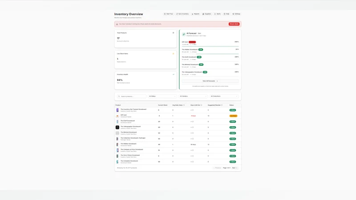Click The Videographer Snowboard in AI Forecast
The image size is (356, 200).
(192, 72)
